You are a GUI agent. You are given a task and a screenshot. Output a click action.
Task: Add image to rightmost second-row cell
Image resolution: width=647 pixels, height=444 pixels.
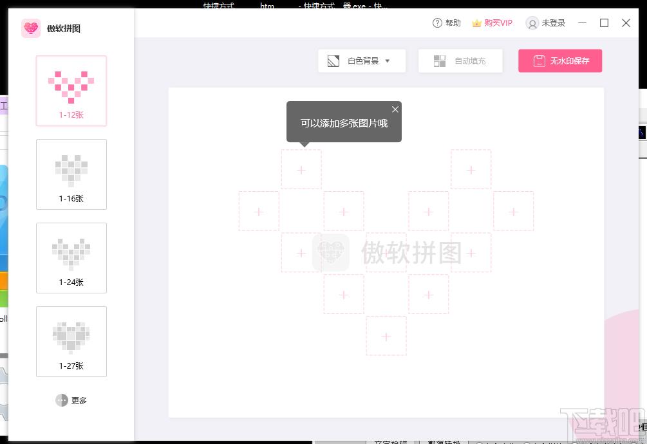513,212
